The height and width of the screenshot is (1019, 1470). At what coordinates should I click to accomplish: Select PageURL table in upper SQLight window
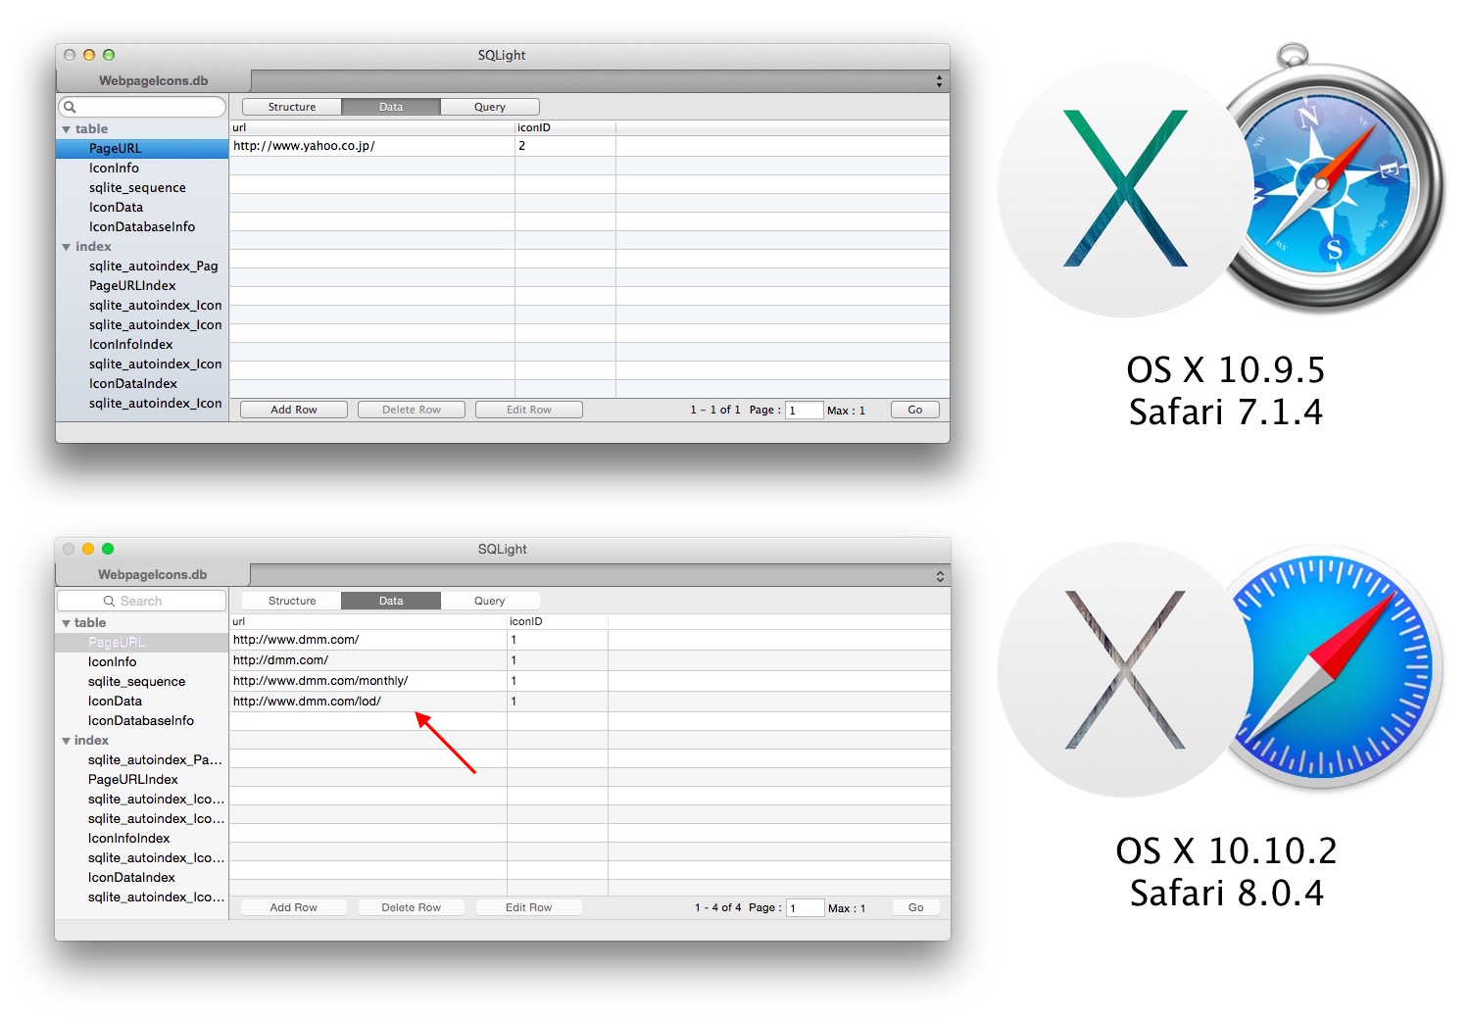142,149
